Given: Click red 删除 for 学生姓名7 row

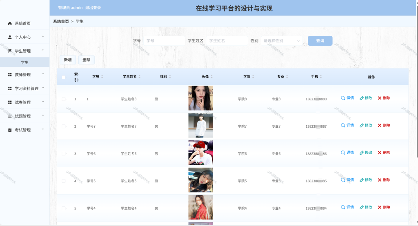Looking at the screenshot, I should (x=384, y=125).
